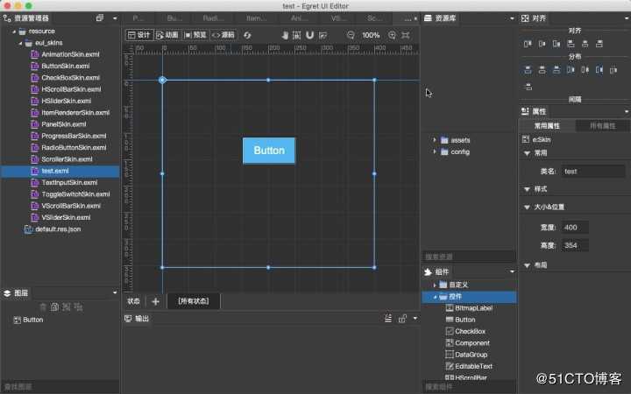Click the lone distribute icon on second row
631x394 pixels.
click(x=528, y=87)
